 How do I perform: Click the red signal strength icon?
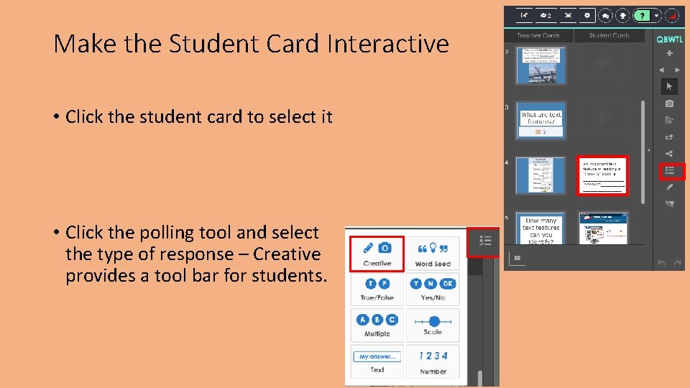click(x=672, y=16)
